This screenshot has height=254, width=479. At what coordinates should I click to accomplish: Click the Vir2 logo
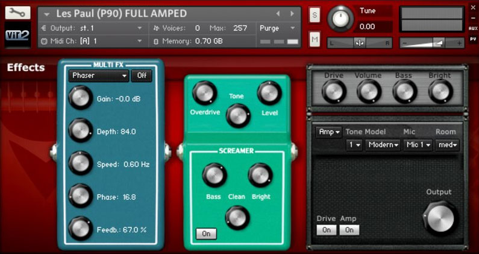click(x=17, y=35)
